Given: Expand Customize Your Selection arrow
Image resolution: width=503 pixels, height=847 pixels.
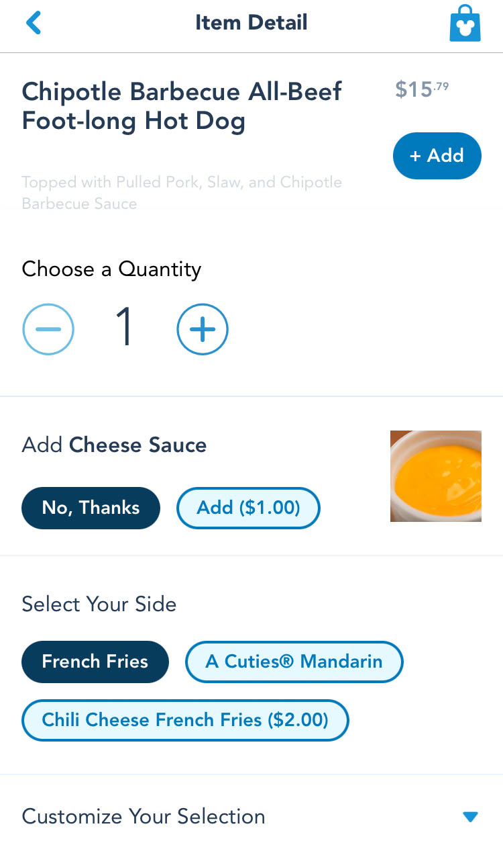Looking at the screenshot, I should (x=470, y=817).
